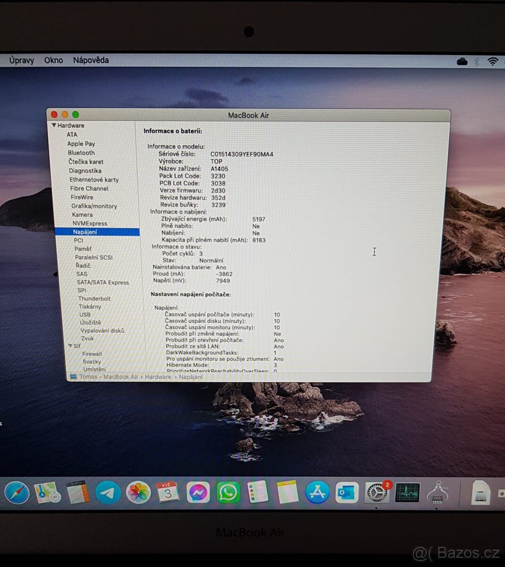Collapse the Síť section
This screenshot has width=505, height=567.
pos(71,346)
